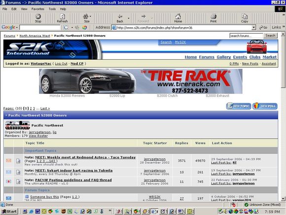Click the MyS2K link in the banner

point(180,42)
